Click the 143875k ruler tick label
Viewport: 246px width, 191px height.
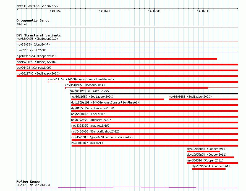click(x=56, y=11)
